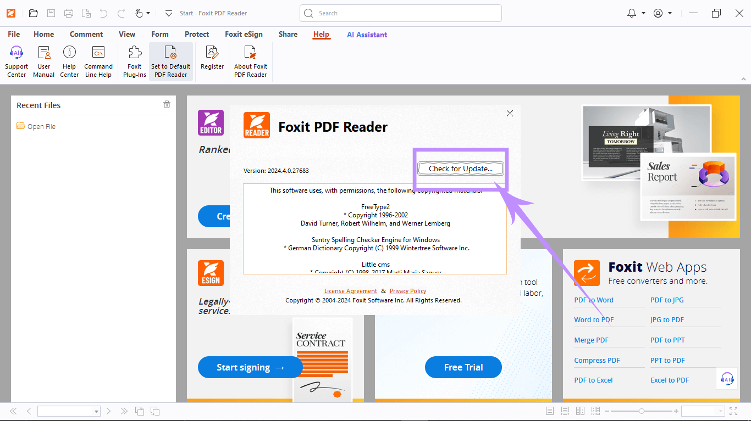Click the previous view icon in status bar

(140, 411)
